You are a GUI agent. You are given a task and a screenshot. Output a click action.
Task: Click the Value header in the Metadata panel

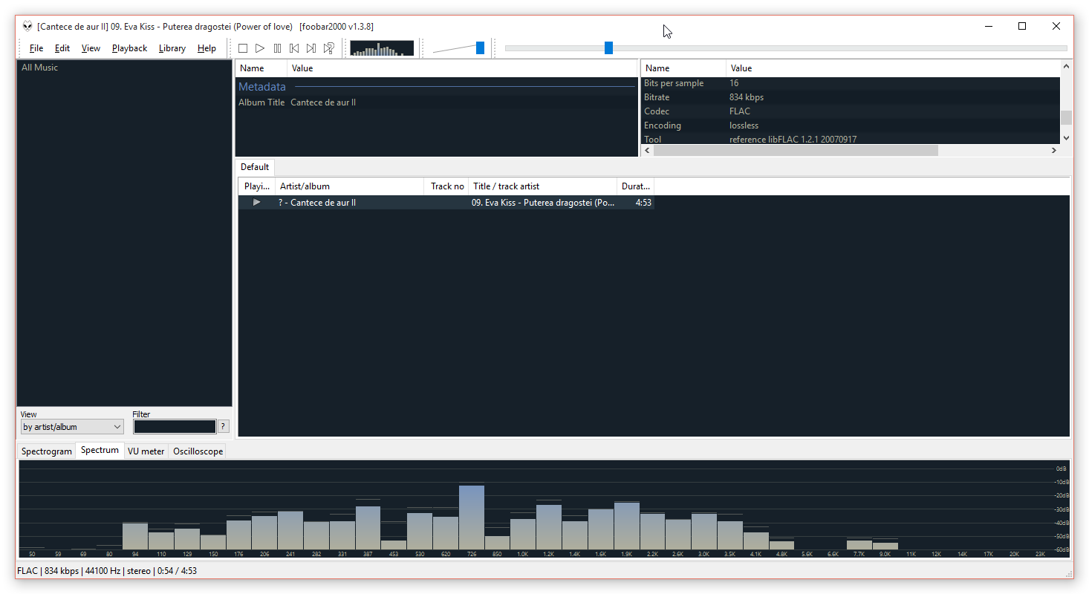(462, 68)
